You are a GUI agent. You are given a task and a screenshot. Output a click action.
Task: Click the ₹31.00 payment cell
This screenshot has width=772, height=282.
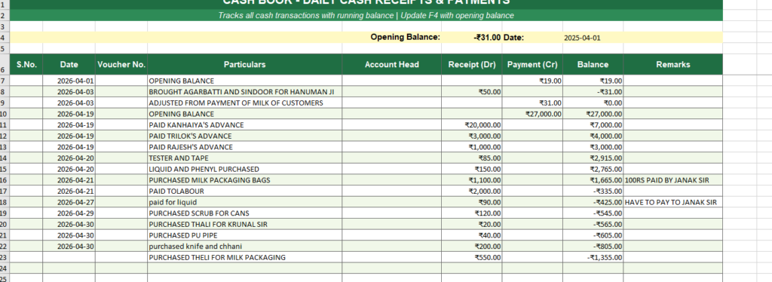pos(532,103)
